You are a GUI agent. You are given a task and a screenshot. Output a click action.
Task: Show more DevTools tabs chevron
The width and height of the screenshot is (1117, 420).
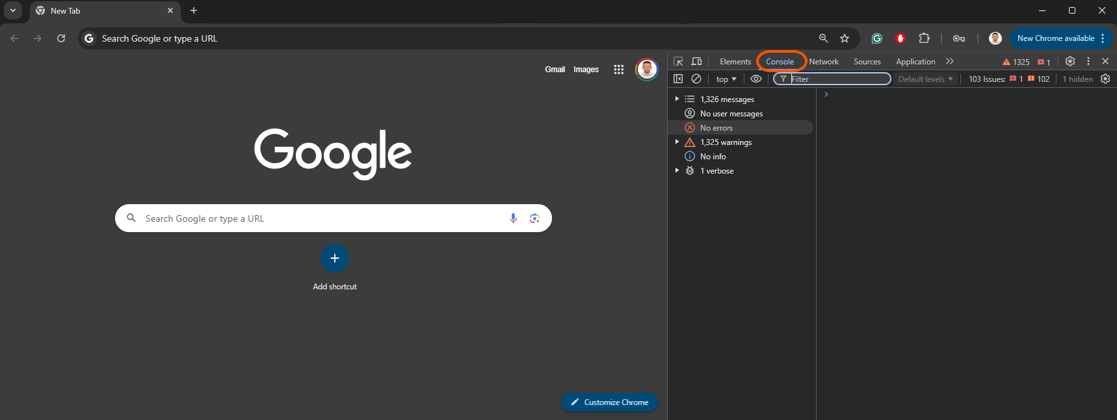[950, 61]
